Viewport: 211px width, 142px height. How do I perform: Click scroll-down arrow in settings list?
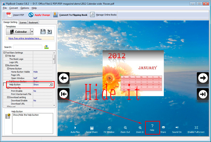[x=54, y=105]
